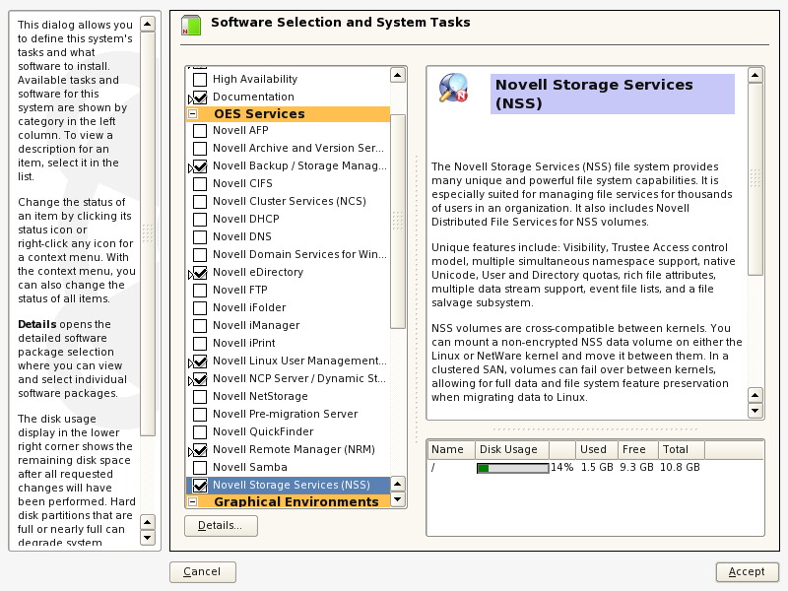
Task: Enable the Novell Samba package
Action: (x=201, y=467)
